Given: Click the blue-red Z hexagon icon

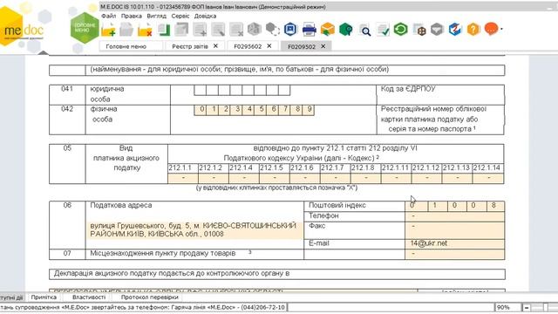Looking at the screenshot, I should [x=455, y=29].
